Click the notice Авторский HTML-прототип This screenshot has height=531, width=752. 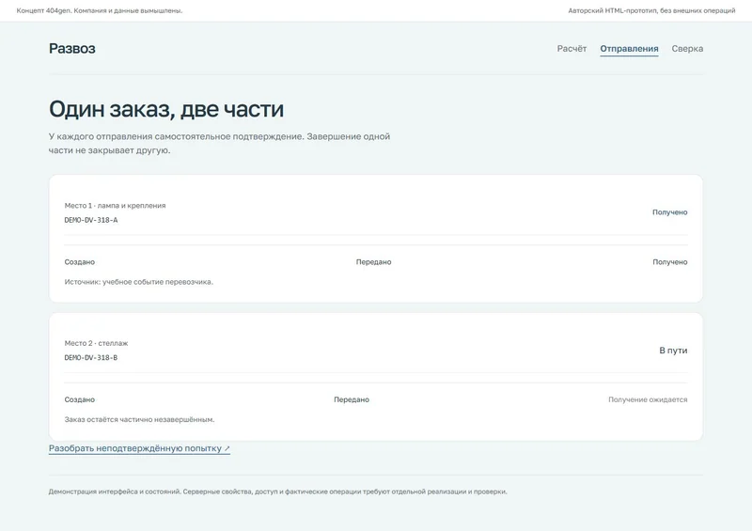[651, 10]
